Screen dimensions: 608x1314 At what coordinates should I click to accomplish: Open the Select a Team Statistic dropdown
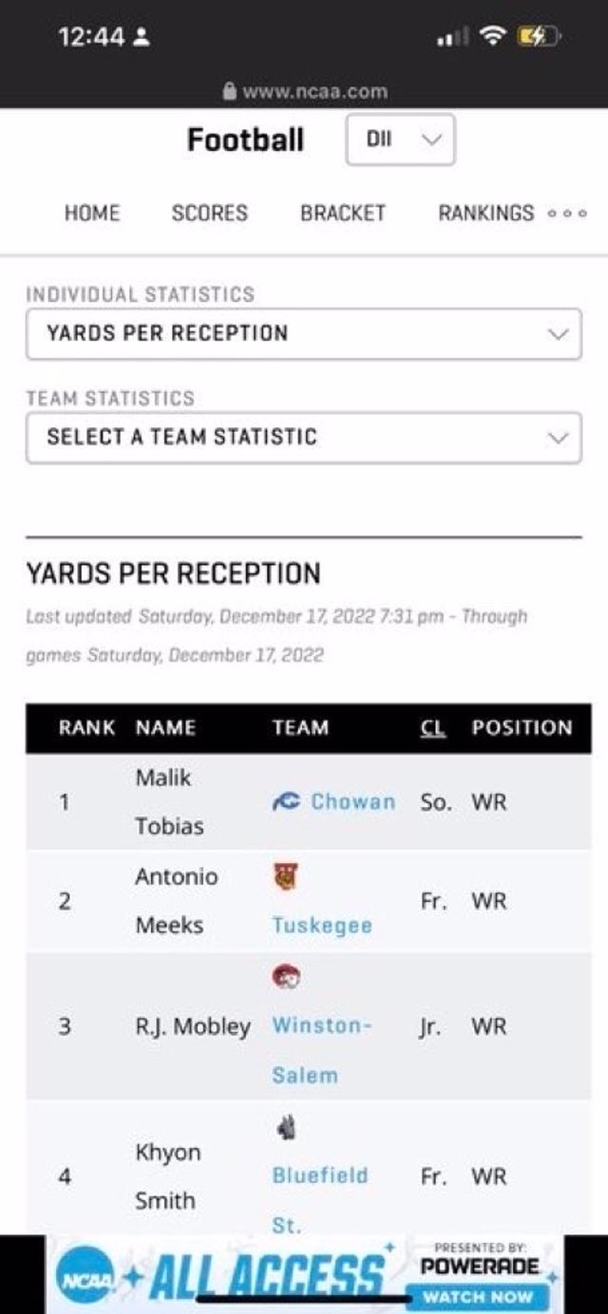pos(303,438)
